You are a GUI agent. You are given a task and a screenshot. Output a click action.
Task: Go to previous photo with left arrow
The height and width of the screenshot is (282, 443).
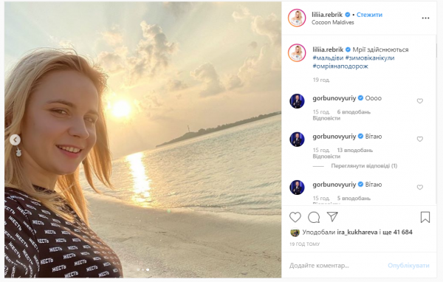[15, 140]
